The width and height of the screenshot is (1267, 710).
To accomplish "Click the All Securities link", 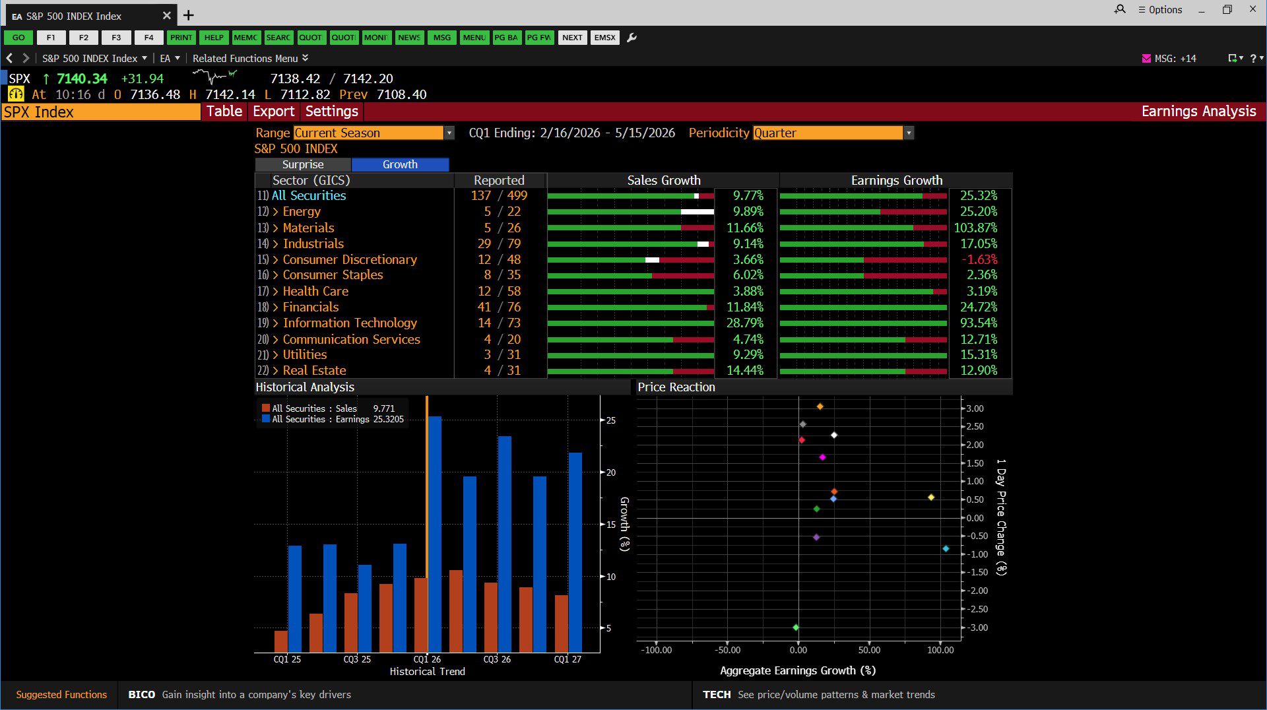I will [308, 195].
